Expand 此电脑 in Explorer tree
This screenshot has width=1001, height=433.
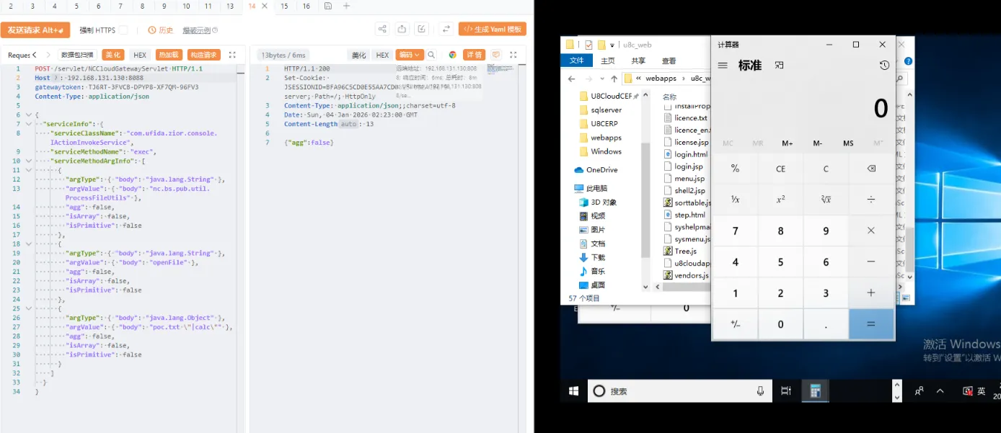pos(569,188)
